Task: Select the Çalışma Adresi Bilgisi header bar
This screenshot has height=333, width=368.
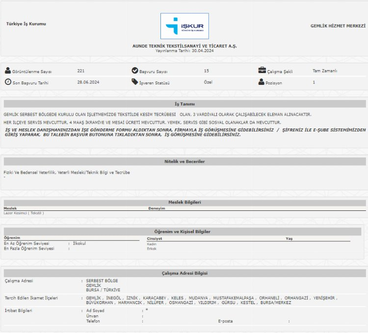Action: pos(184,273)
